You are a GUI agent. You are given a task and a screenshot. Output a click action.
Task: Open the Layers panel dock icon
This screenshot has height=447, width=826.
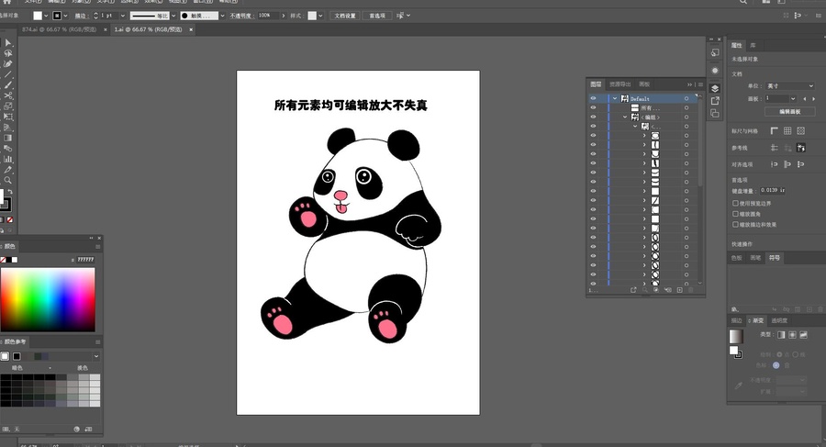[x=715, y=88]
